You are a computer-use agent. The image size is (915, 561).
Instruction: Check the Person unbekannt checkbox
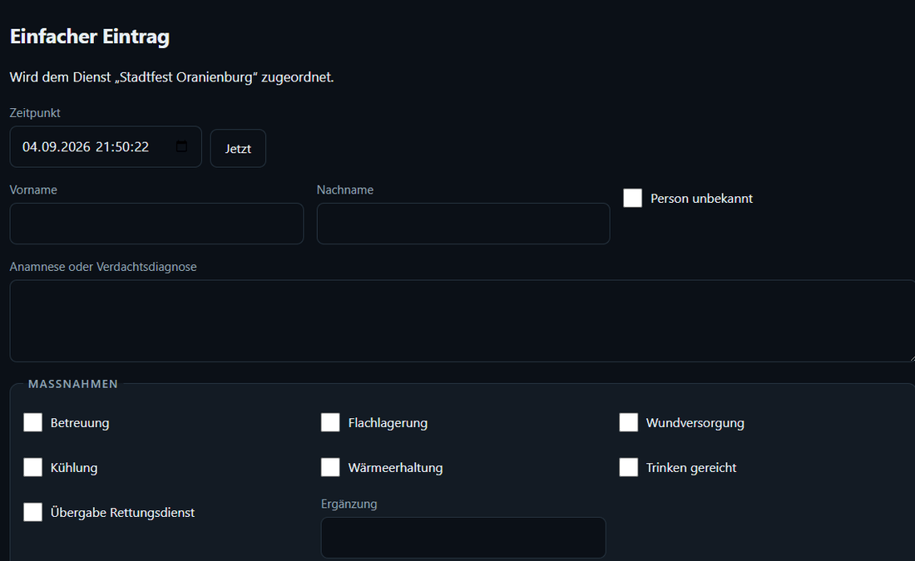click(632, 199)
